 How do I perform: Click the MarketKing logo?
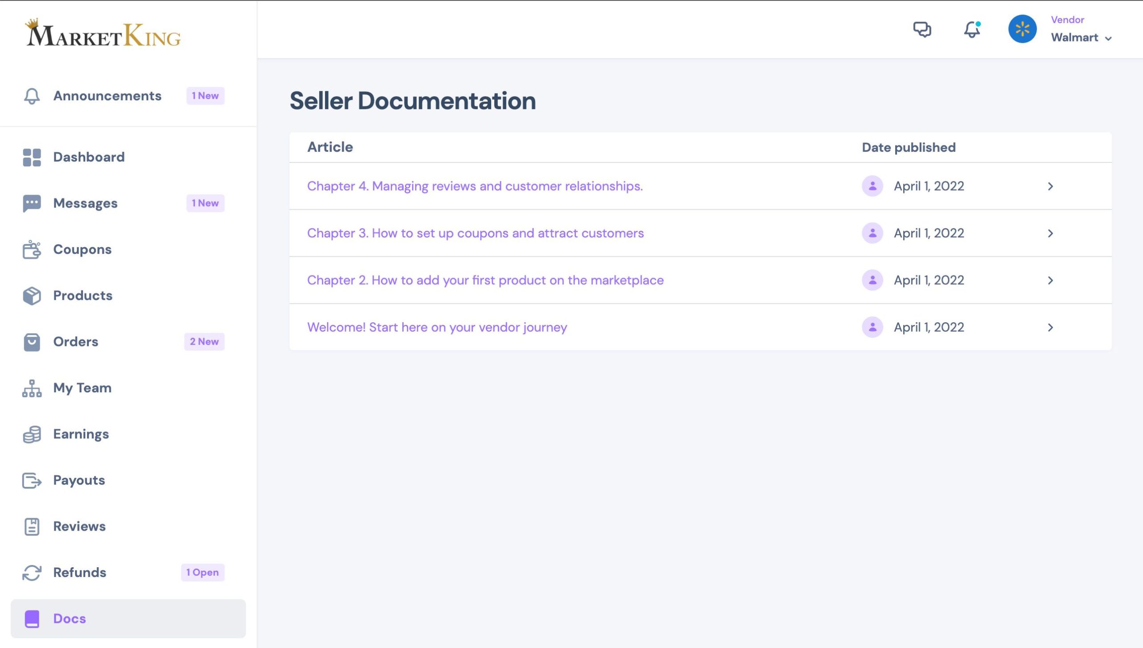(103, 33)
